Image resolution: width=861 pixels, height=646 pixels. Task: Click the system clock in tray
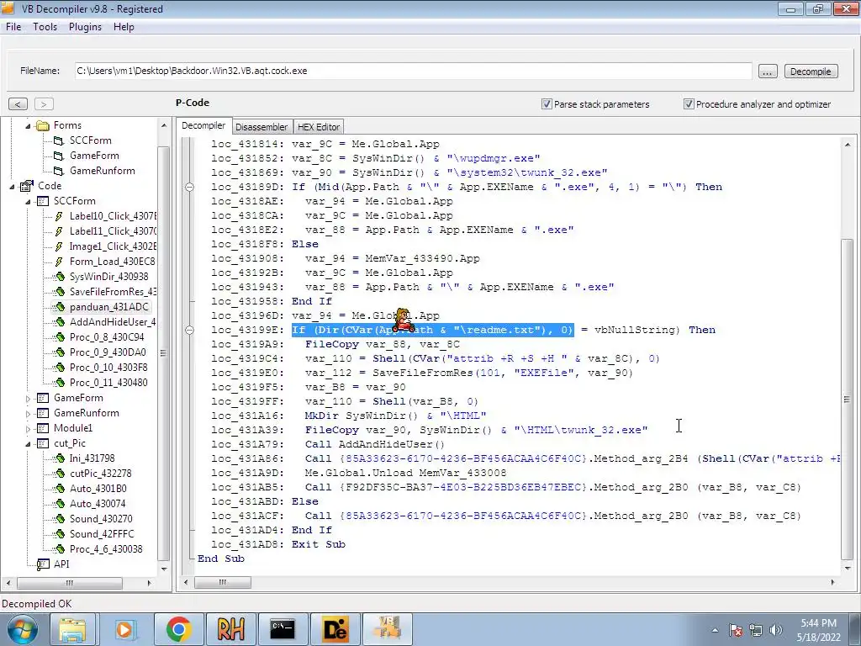[x=818, y=630]
